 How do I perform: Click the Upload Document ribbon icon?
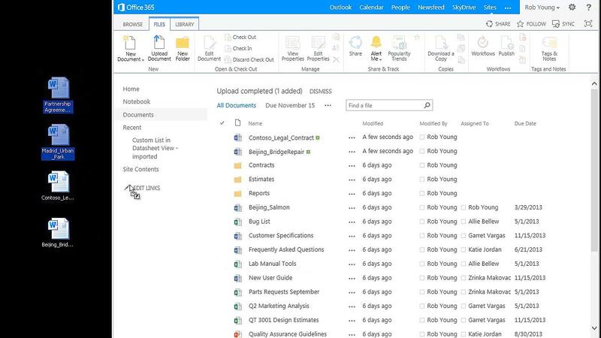[x=159, y=47]
